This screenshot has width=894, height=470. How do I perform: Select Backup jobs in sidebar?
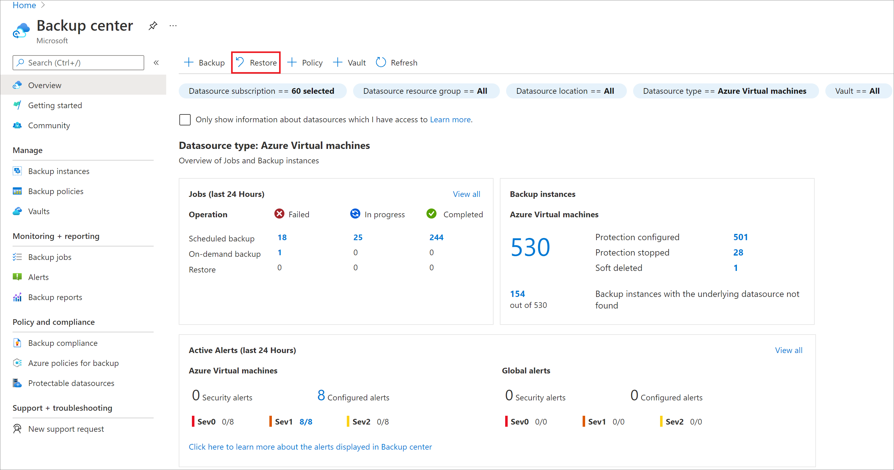tap(50, 256)
